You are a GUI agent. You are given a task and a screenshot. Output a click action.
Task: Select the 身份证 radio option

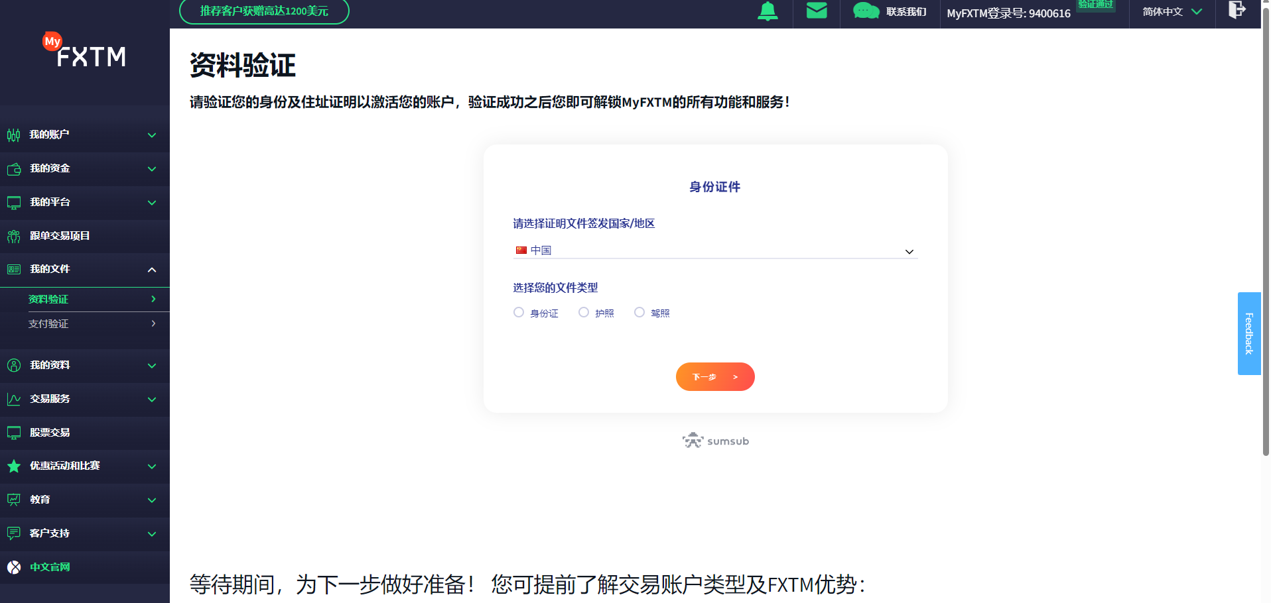pos(519,312)
